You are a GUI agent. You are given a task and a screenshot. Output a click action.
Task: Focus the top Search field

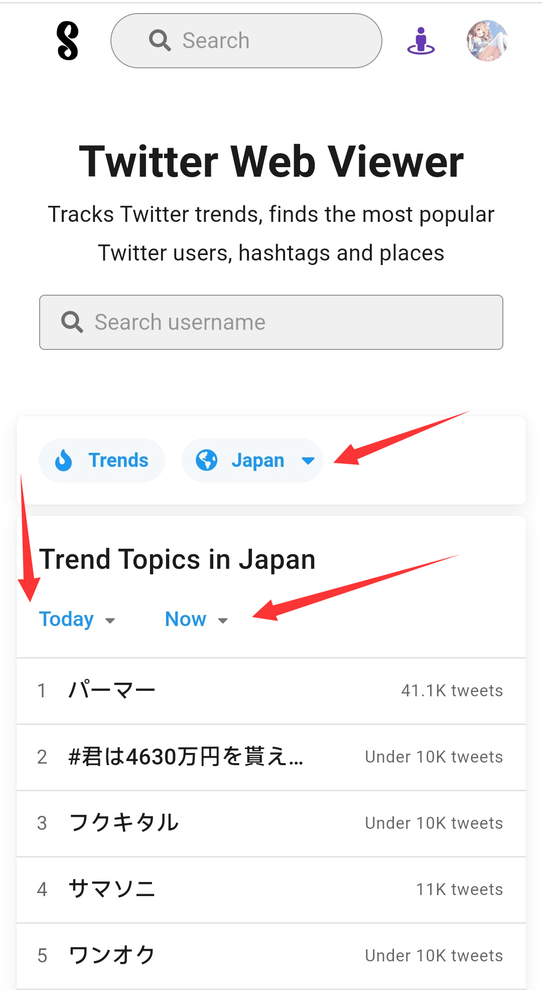tap(246, 41)
